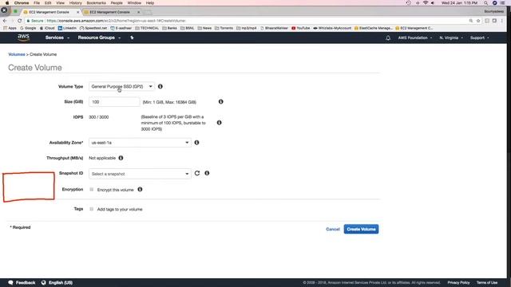The height and width of the screenshot is (287, 511).
Task: Open the E-aadhaar bookmark
Action: click(x=121, y=29)
